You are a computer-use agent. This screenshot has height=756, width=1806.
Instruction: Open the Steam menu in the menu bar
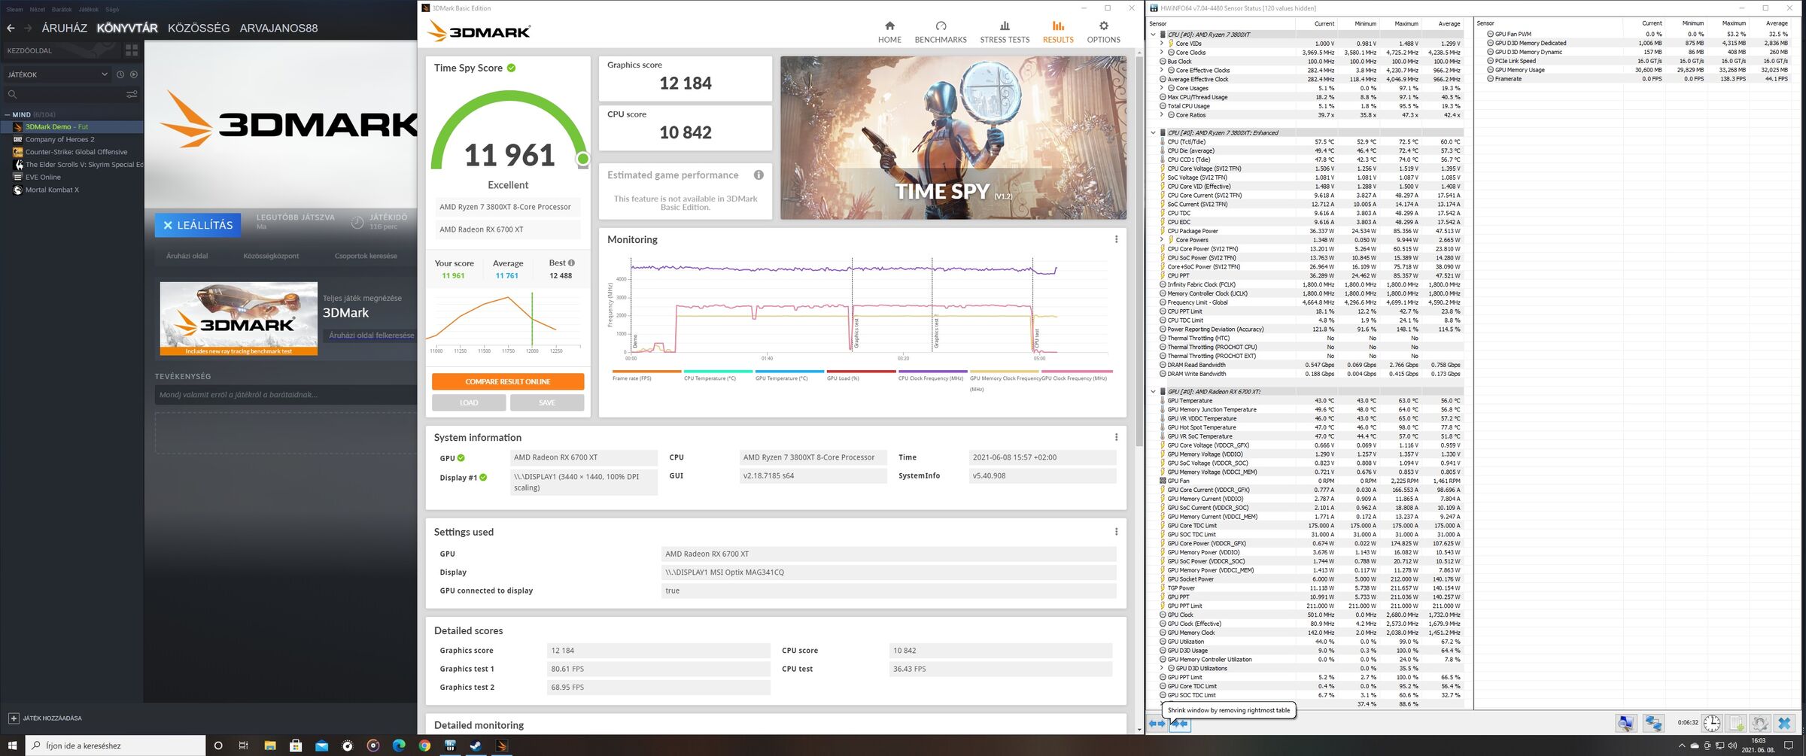click(14, 9)
